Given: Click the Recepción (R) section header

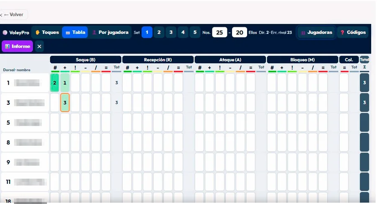Looking at the screenshot, I should point(158,59).
